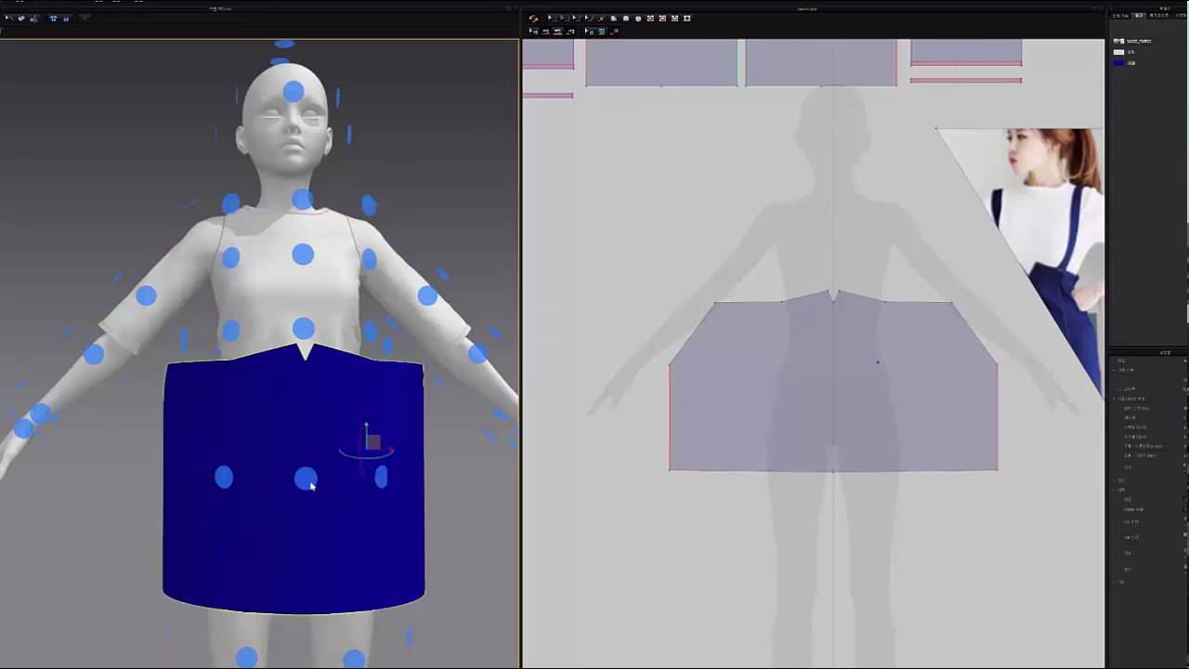Select the Internal Circle tool

point(674,19)
